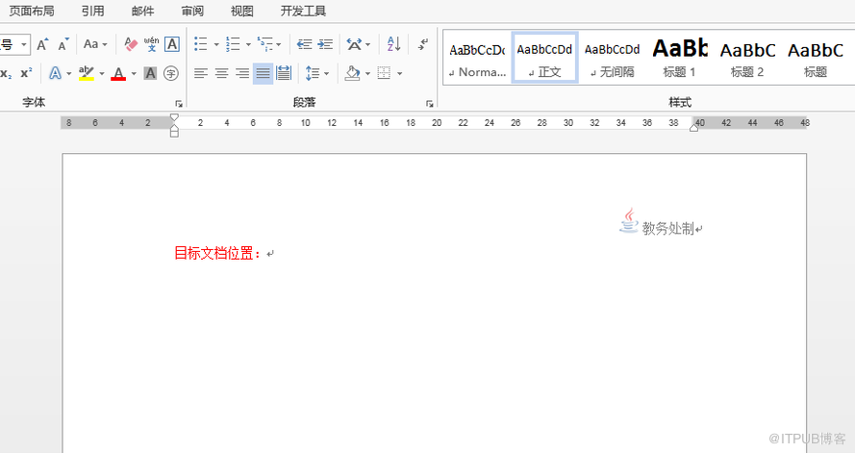Viewport: 855px width, 453px height.
Task: Center-align the paragraph text
Action: pos(221,73)
